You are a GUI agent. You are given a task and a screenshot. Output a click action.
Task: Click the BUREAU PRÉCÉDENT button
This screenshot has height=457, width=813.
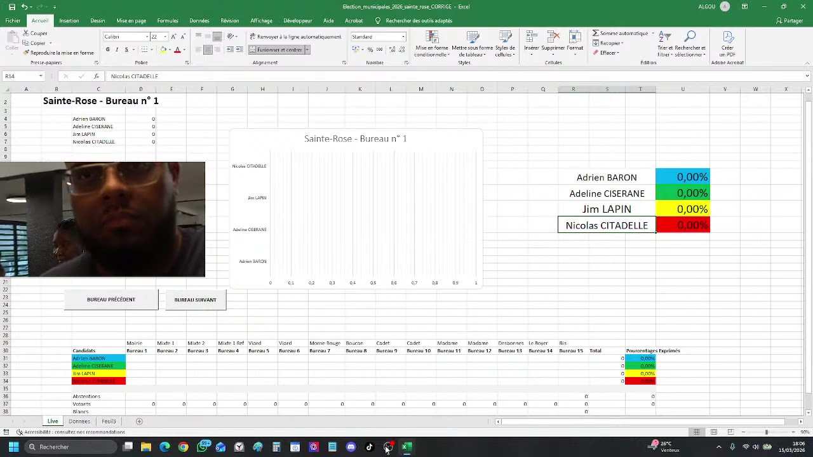pyautogui.click(x=111, y=300)
